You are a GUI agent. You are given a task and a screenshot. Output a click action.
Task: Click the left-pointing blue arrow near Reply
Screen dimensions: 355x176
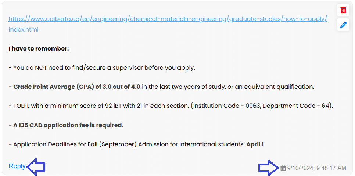36,167
